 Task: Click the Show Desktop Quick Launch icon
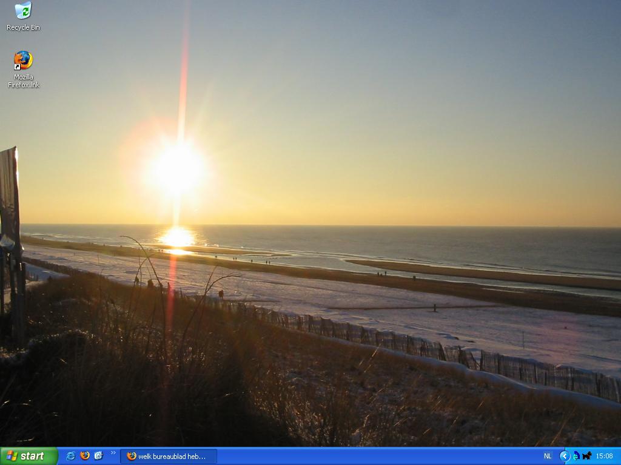[x=98, y=456]
